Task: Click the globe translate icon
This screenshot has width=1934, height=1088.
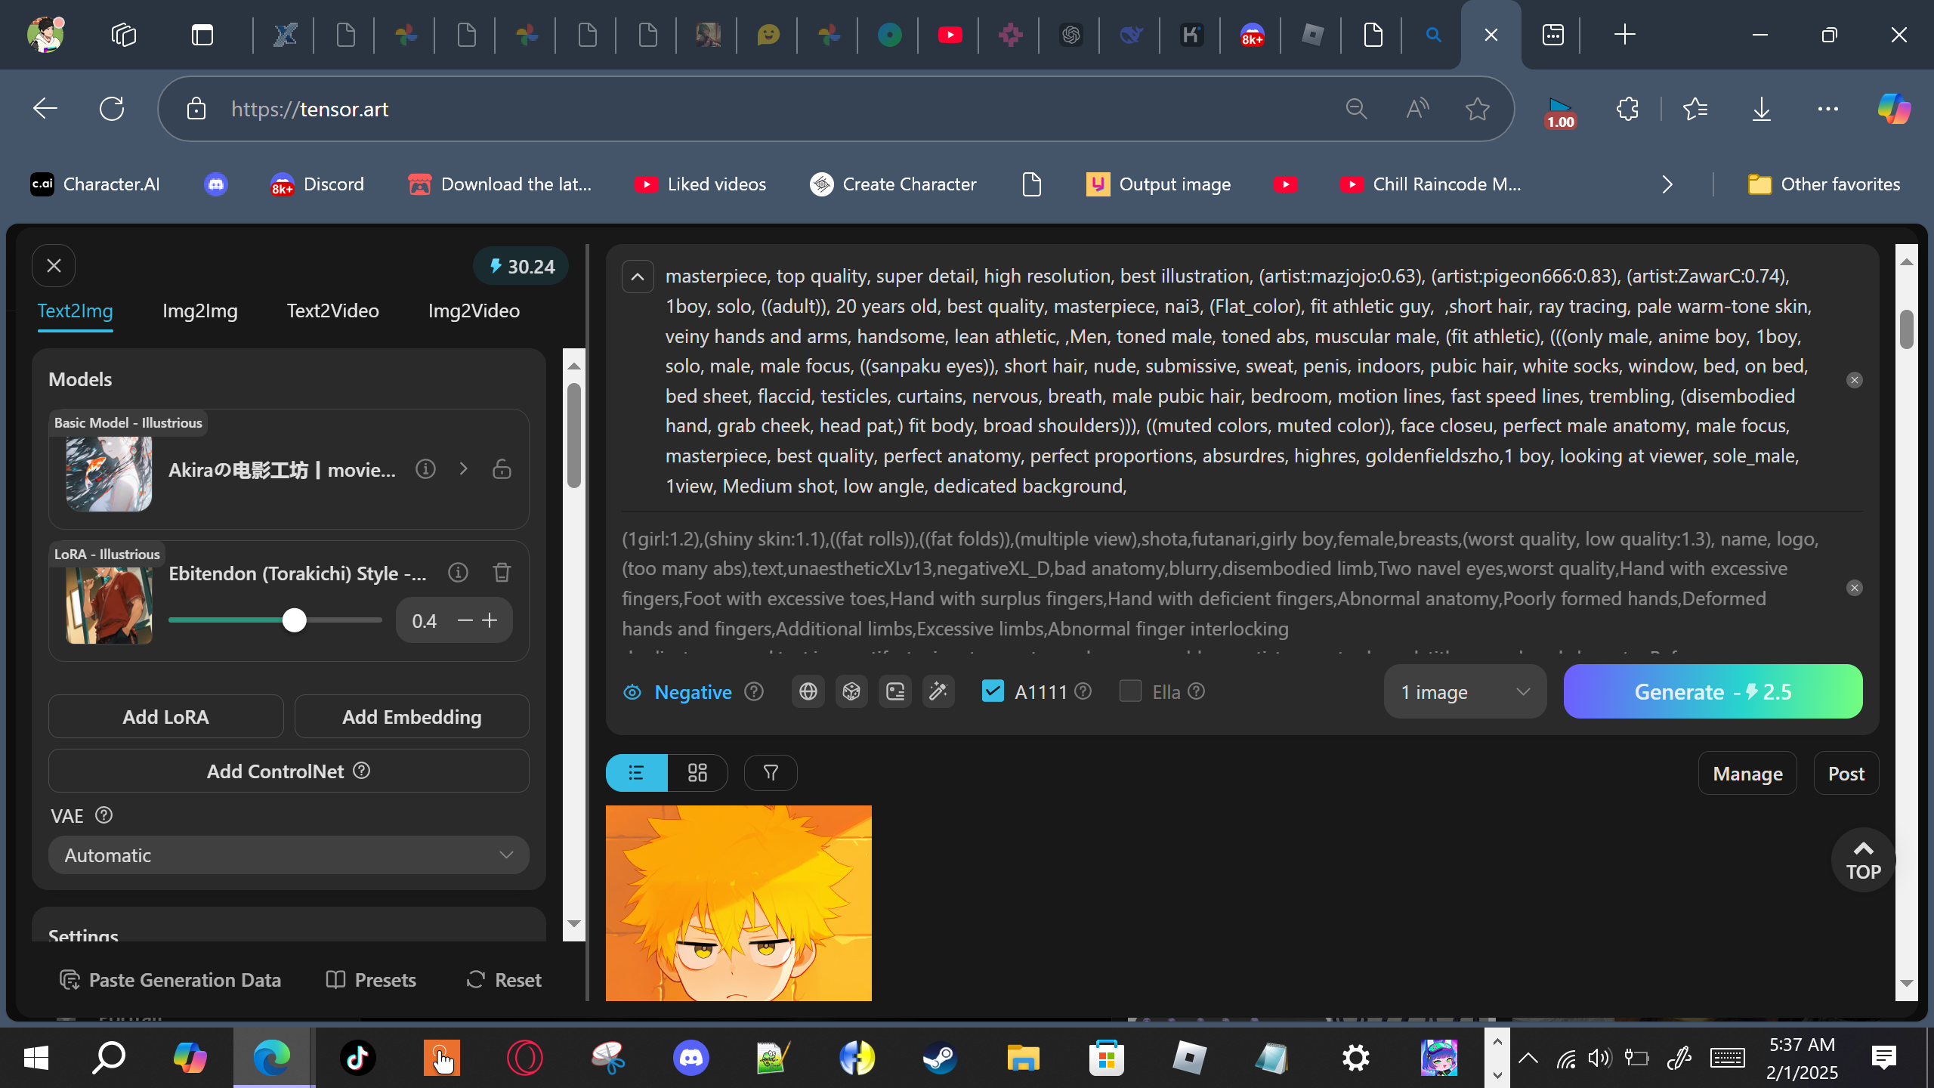Action: [808, 691]
